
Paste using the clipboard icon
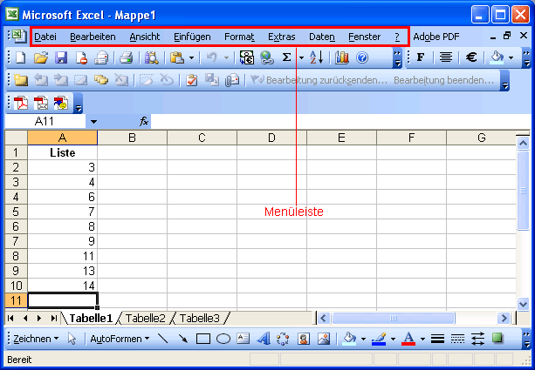pyautogui.click(x=177, y=57)
